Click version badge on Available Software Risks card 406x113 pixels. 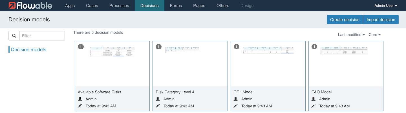(81, 47)
